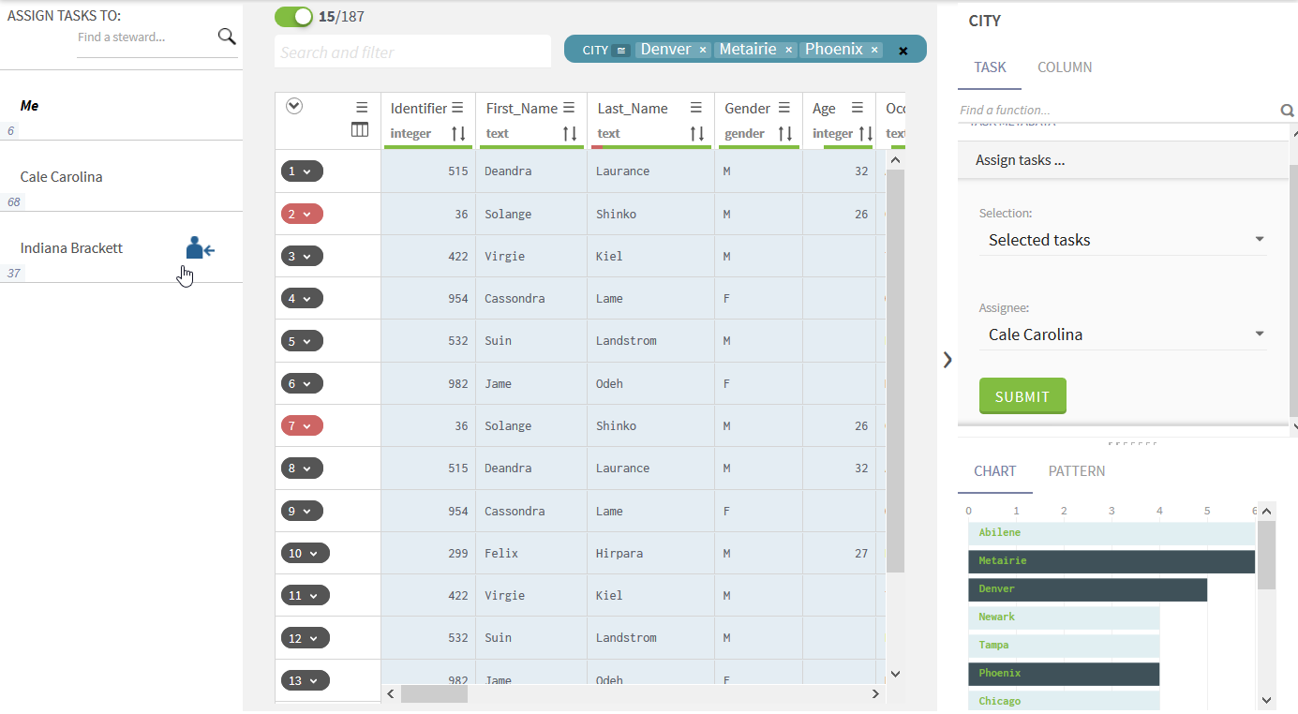Image resolution: width=1298 pixels, height=714 pixels.
Task: Click the Metairie chart bar
Action: [1112, 561]
